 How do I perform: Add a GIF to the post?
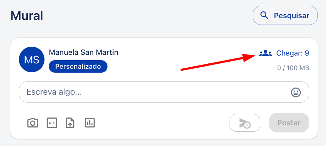[x=52, y=123]
